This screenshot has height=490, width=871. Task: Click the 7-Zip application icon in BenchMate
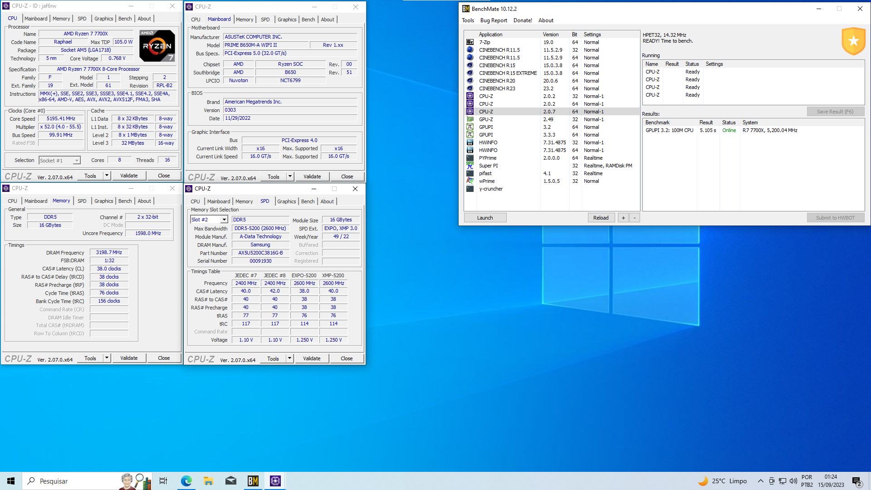point(470,42)
